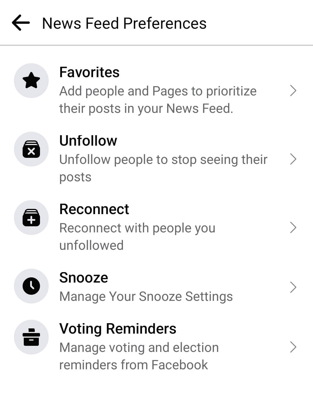The height and width of the screenshot is (396, 313).
Task: Open Snooze via its right chevron
Action: [x=293, y=287]
